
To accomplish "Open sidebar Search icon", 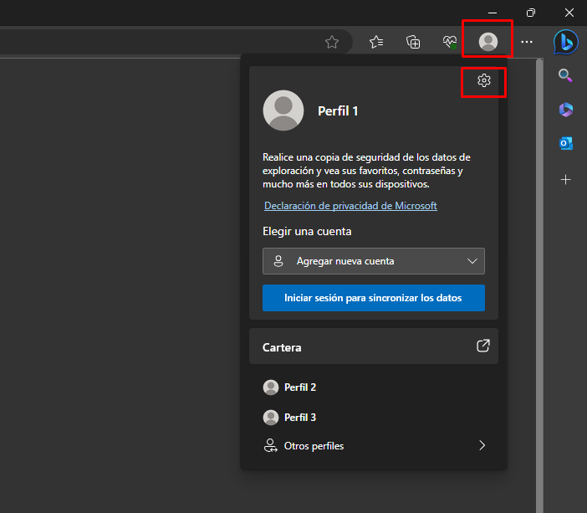I will pos(565,75).
